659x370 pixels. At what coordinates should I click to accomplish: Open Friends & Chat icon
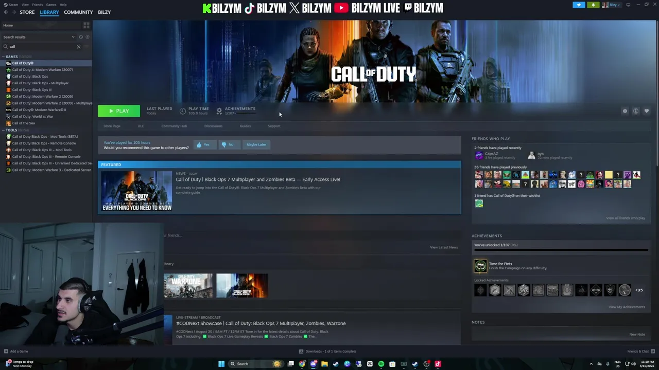point(652,351)
